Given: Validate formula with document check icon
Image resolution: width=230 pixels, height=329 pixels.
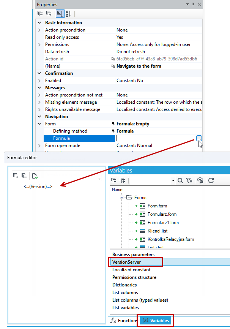Looking at the screenshot, I should click(35, 176).
